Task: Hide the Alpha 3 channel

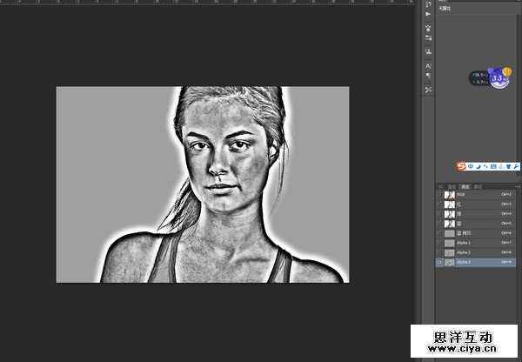Action: pyautogui.click(x=439, y=262)
